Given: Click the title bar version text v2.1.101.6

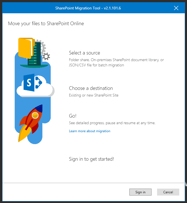Looking at the screenshot, I should pyautogui.click(x=112, y=8).
